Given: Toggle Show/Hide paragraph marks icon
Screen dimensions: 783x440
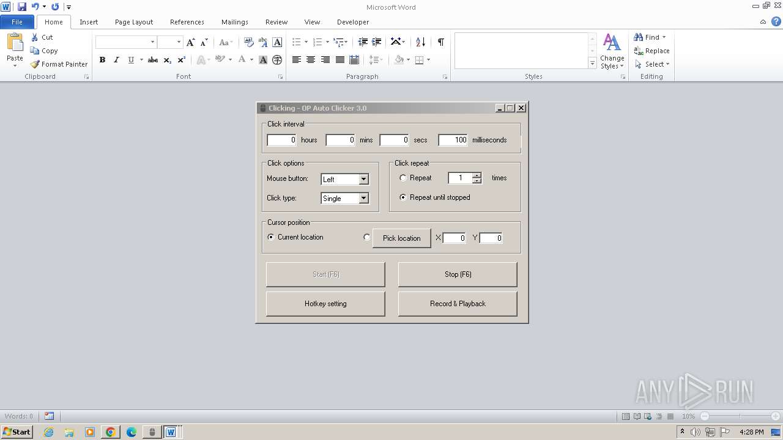Looking at the screenshot, I should 440,42.
